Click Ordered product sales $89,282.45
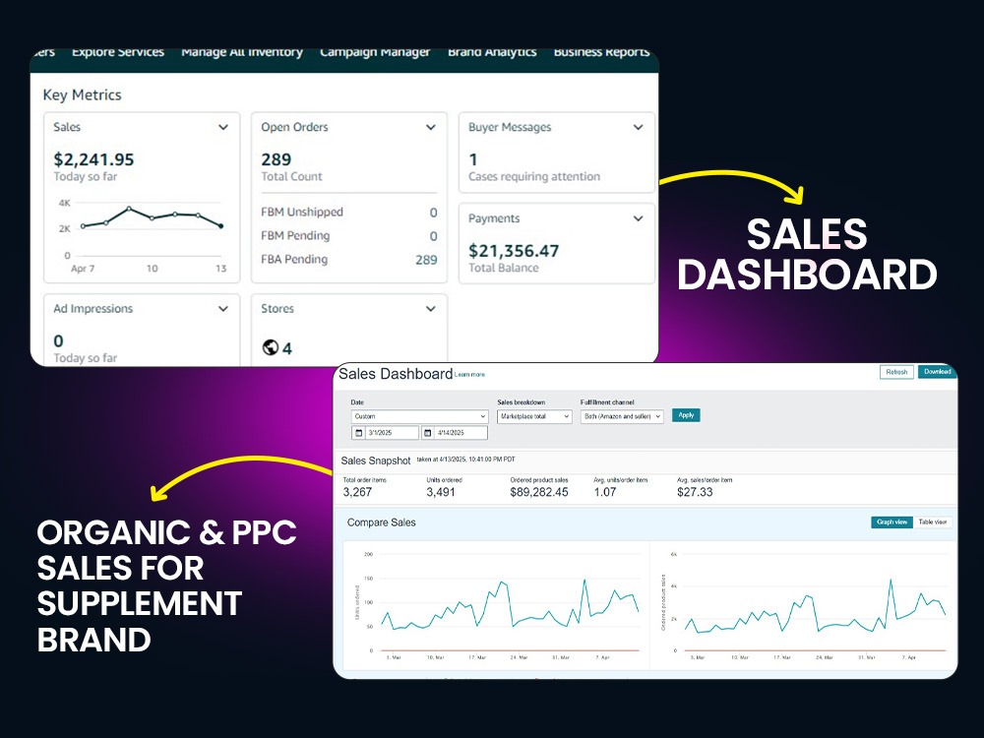This screenshot has height=738, width=984. pyautogui.click(x=539, y=493)
